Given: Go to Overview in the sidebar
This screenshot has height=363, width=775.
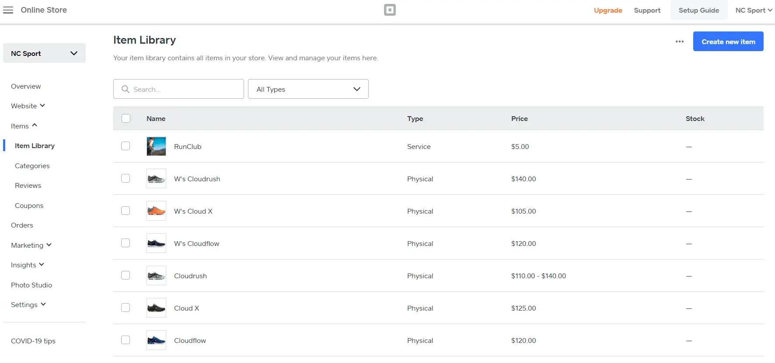Looking at the screenshot, I should 26,86.
